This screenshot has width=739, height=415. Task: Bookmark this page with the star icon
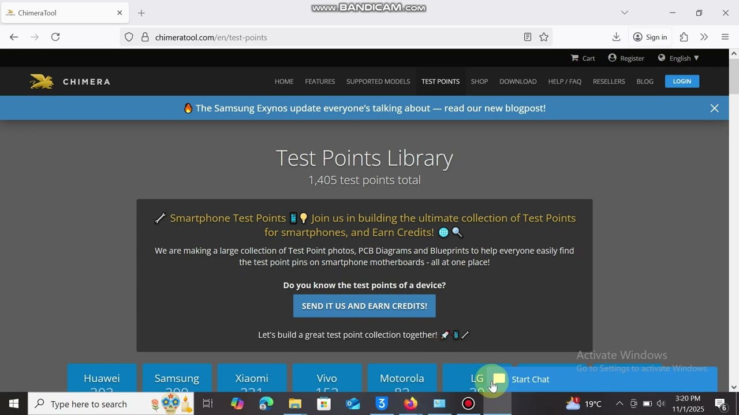(544, 37)
